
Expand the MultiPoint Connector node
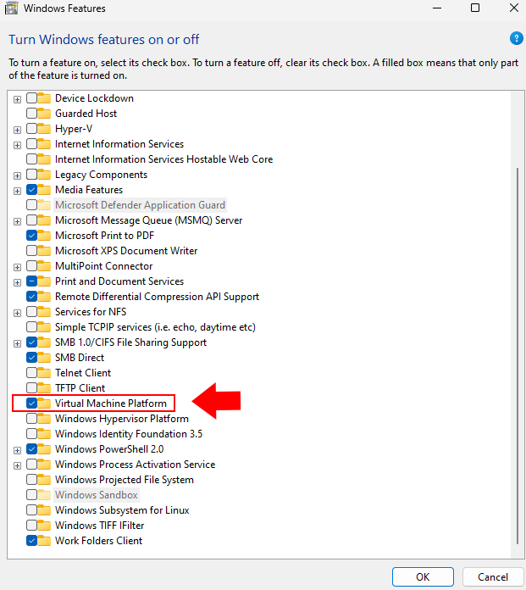17,267
